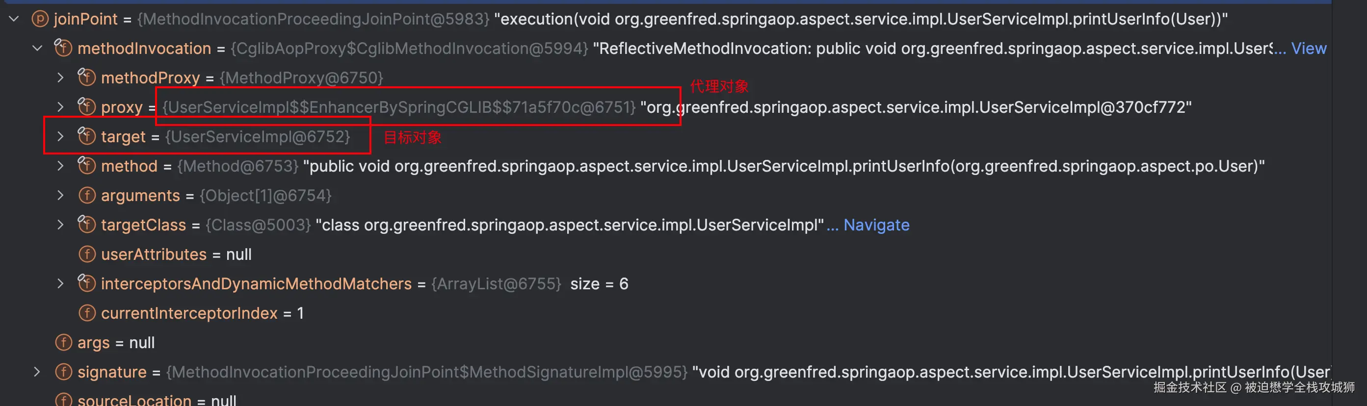Click the userAttributes field icon
Screen dimensions: 1367x406
click(86, 254)
